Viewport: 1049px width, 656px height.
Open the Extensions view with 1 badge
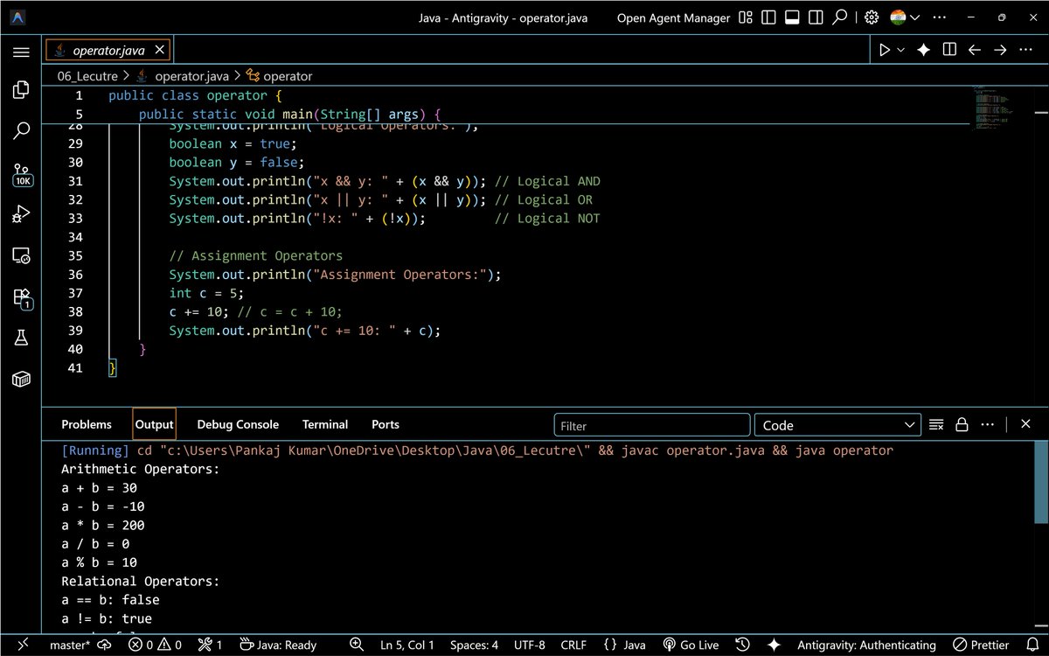pos(21,298)
